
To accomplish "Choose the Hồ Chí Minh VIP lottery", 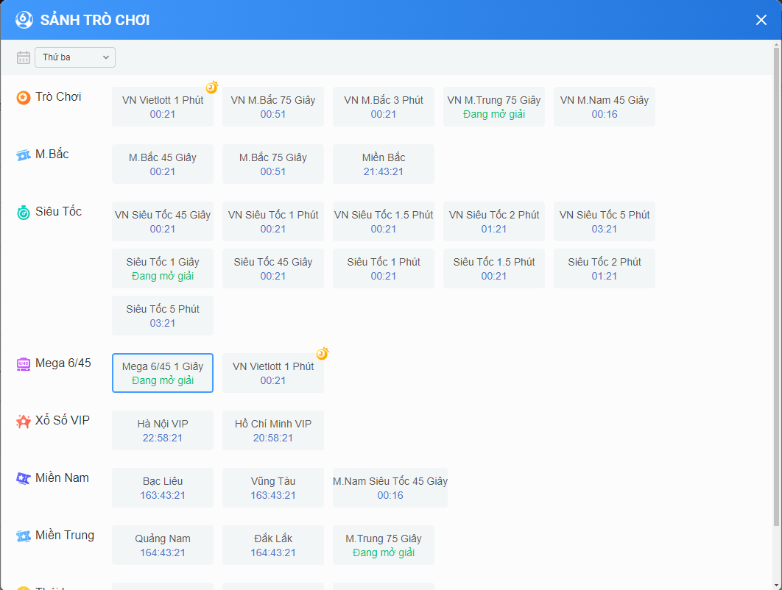I will [x=273, y=430].
